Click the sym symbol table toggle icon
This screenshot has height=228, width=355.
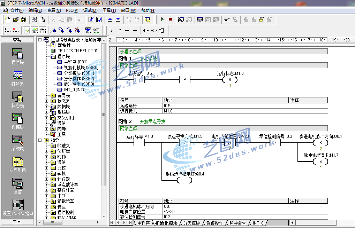point(96,30)
